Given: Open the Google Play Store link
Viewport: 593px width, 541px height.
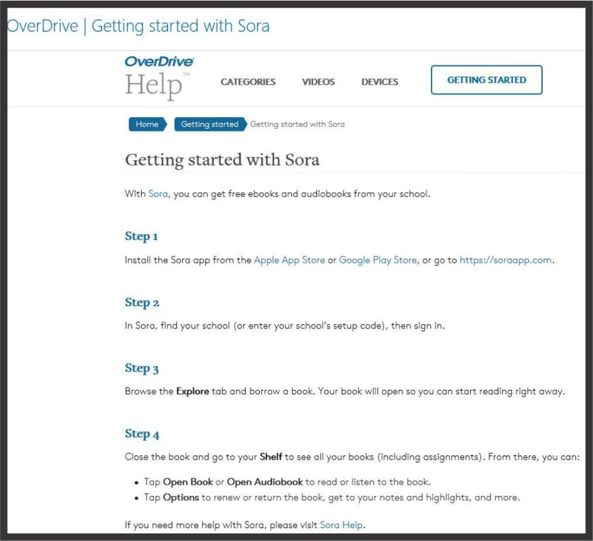Looking at the screenshot, I should point(378,261).
